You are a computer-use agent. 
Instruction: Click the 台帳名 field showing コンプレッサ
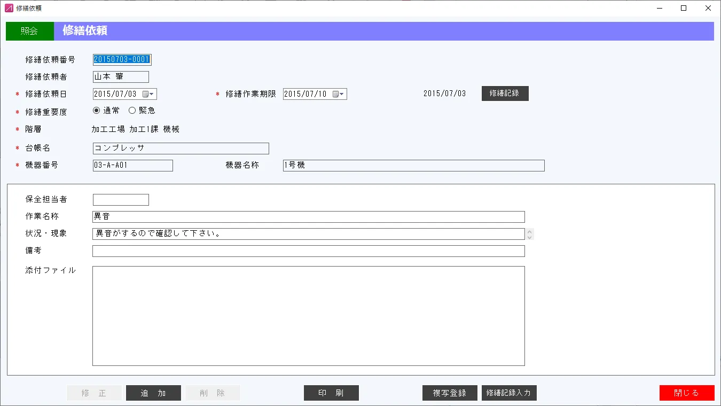180,148
